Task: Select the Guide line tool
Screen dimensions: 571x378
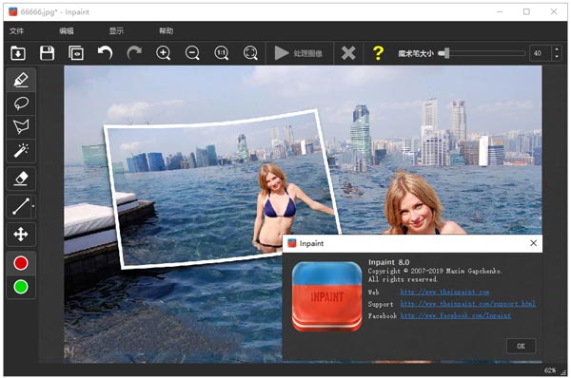Action: tap(20, 206)
